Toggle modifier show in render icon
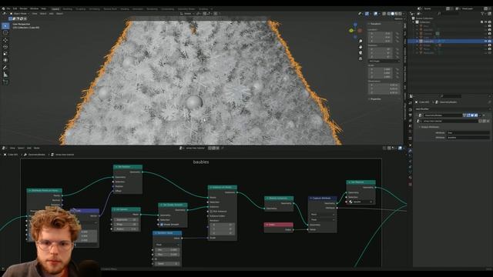 [476, 115]
